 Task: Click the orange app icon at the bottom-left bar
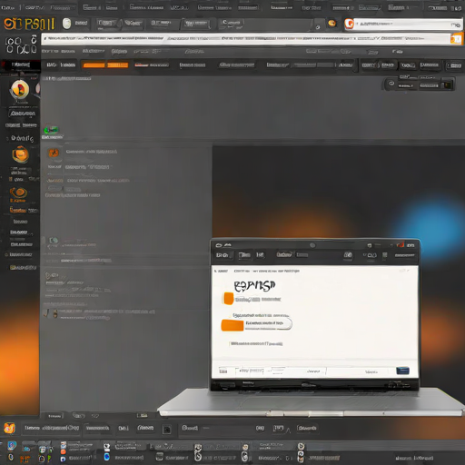[x=9, y=428]
